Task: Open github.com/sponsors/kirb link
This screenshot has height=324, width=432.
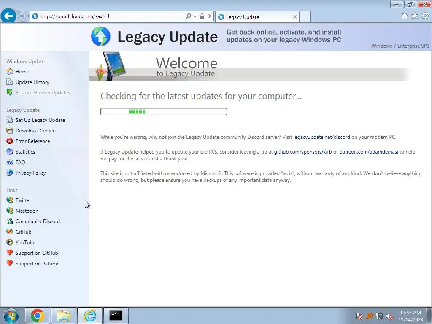Action: [303, 152]
